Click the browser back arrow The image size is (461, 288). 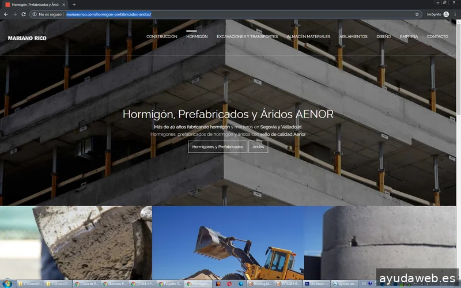6,14
